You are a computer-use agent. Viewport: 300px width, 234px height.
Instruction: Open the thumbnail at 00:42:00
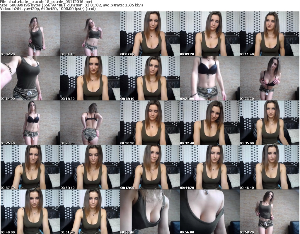click(150, 167)
